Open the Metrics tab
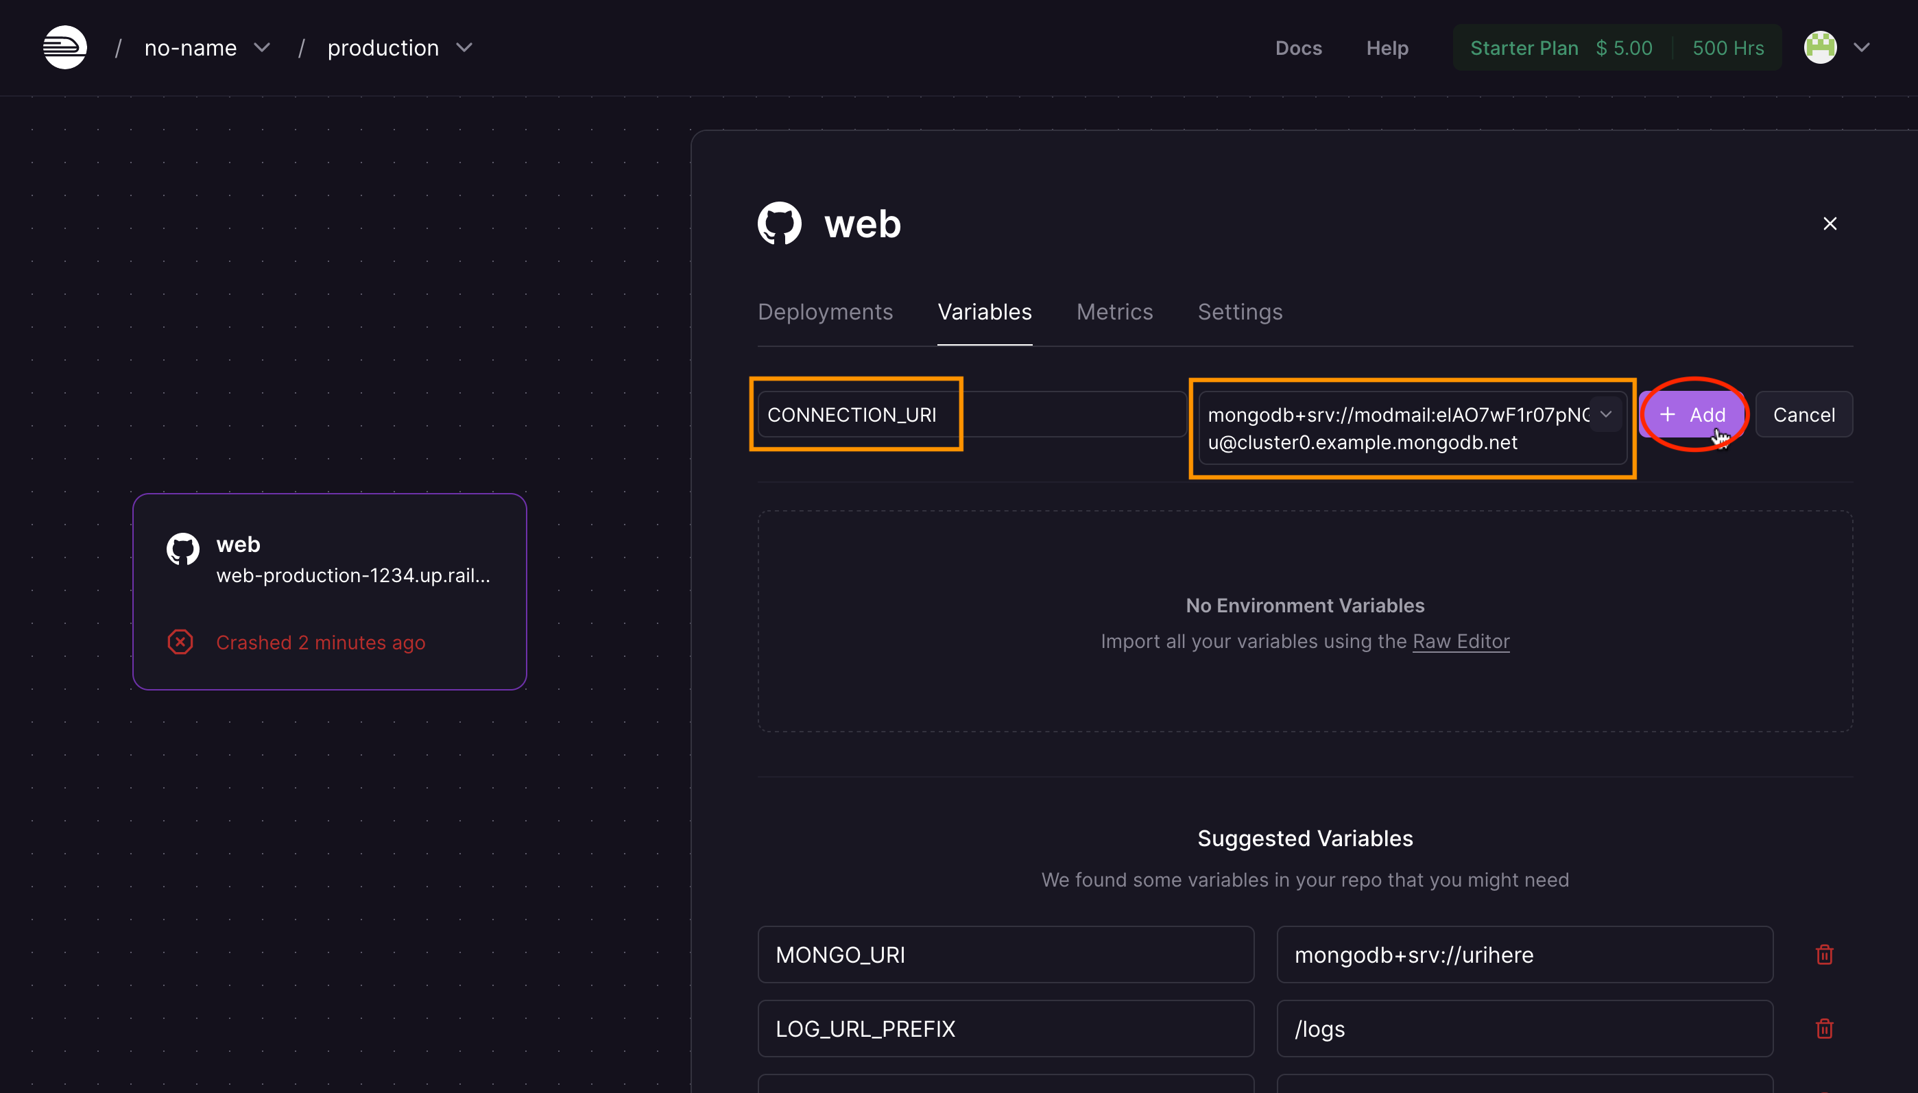 coord(1114,311)
